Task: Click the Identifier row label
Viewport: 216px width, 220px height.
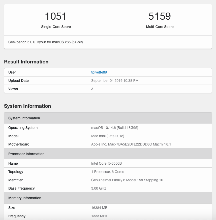Action: pos(15,180)
